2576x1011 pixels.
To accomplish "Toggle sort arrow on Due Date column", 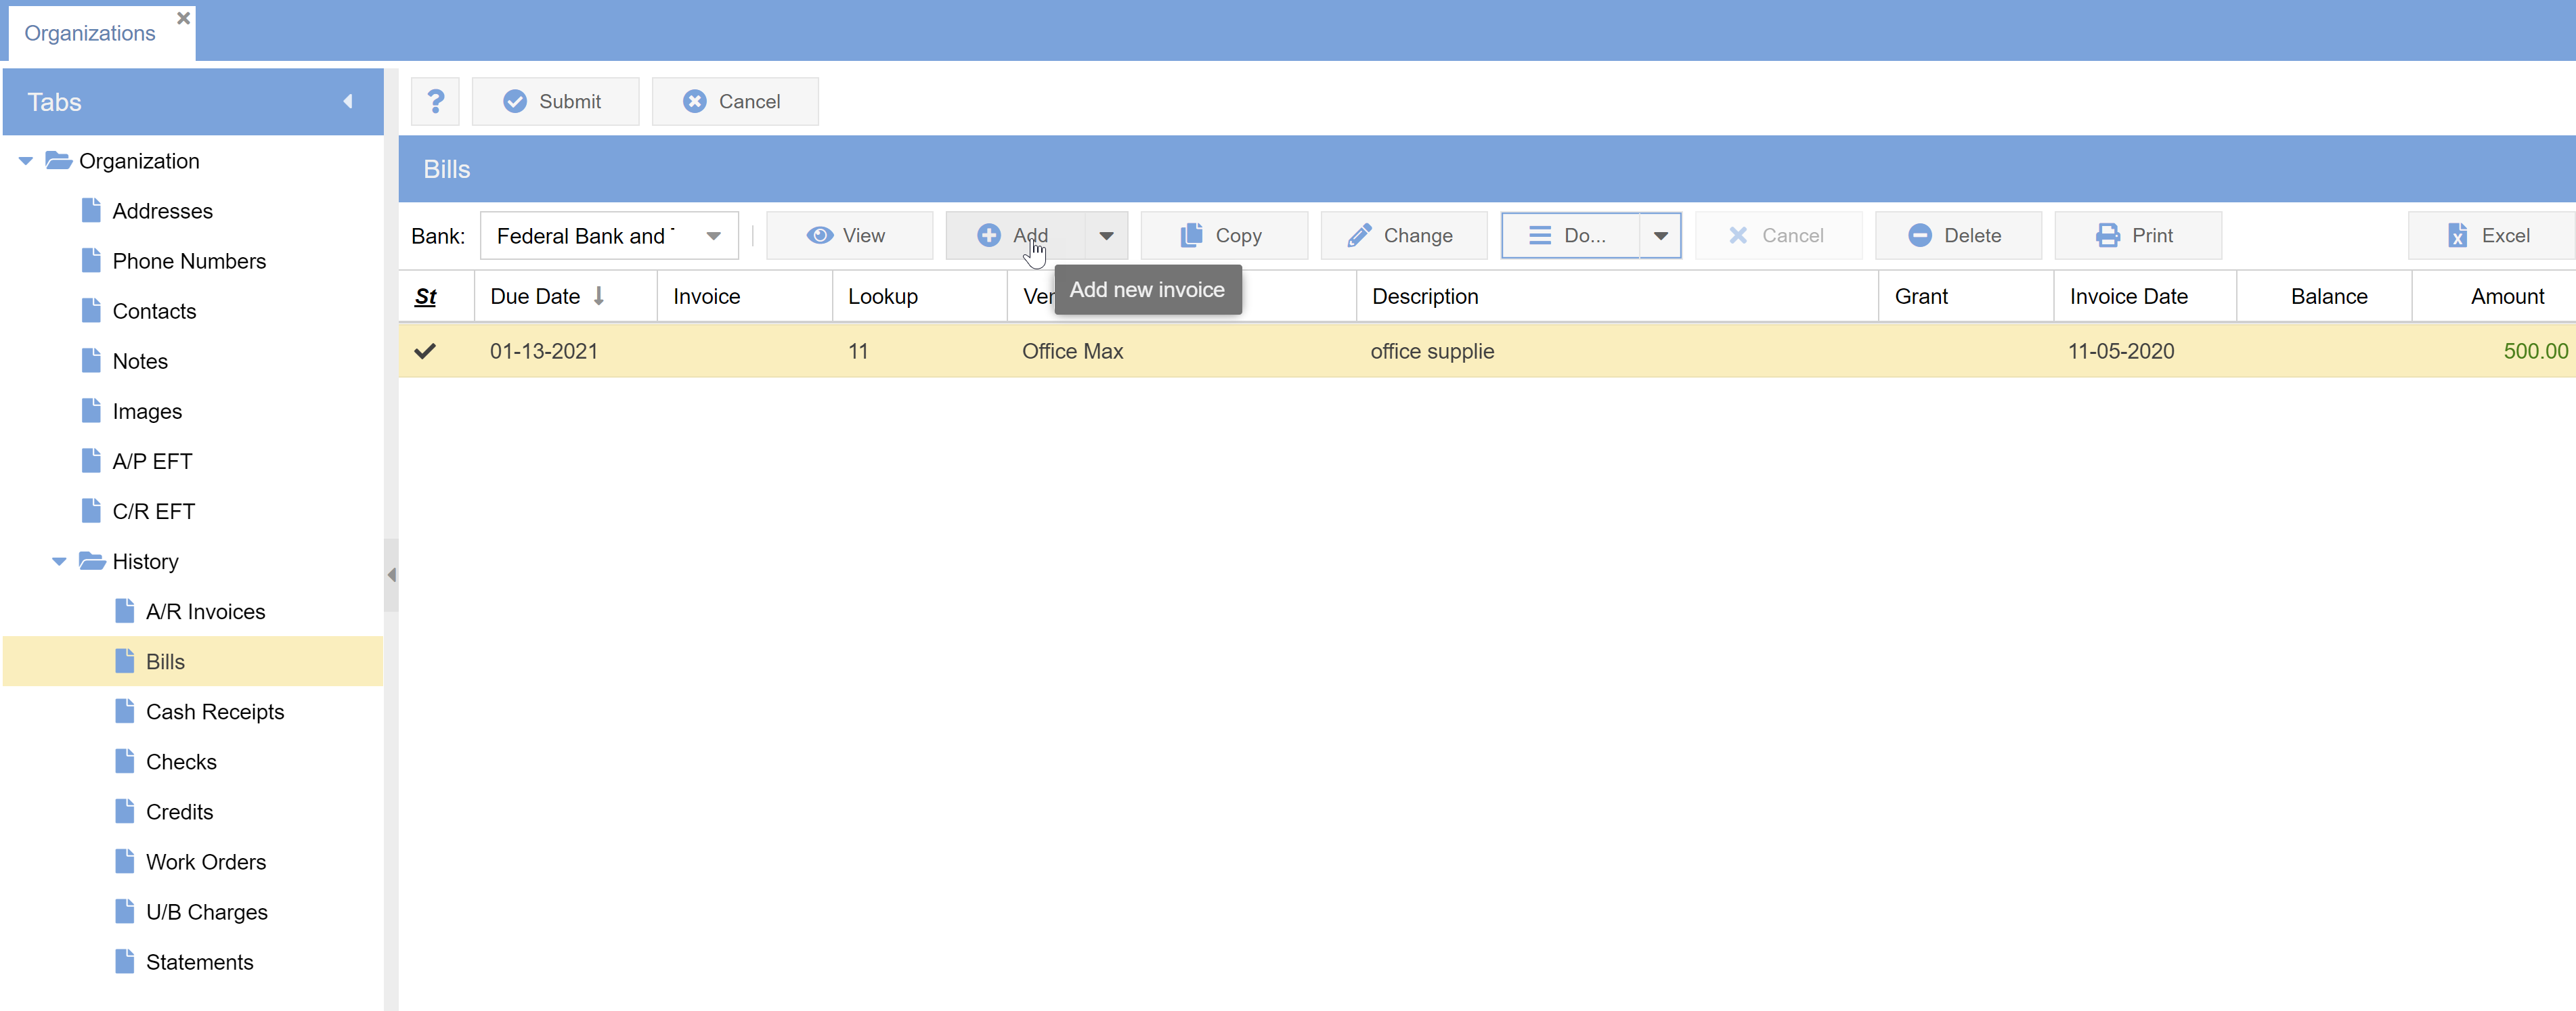I will pyautogui.click(x=599, y=296).
